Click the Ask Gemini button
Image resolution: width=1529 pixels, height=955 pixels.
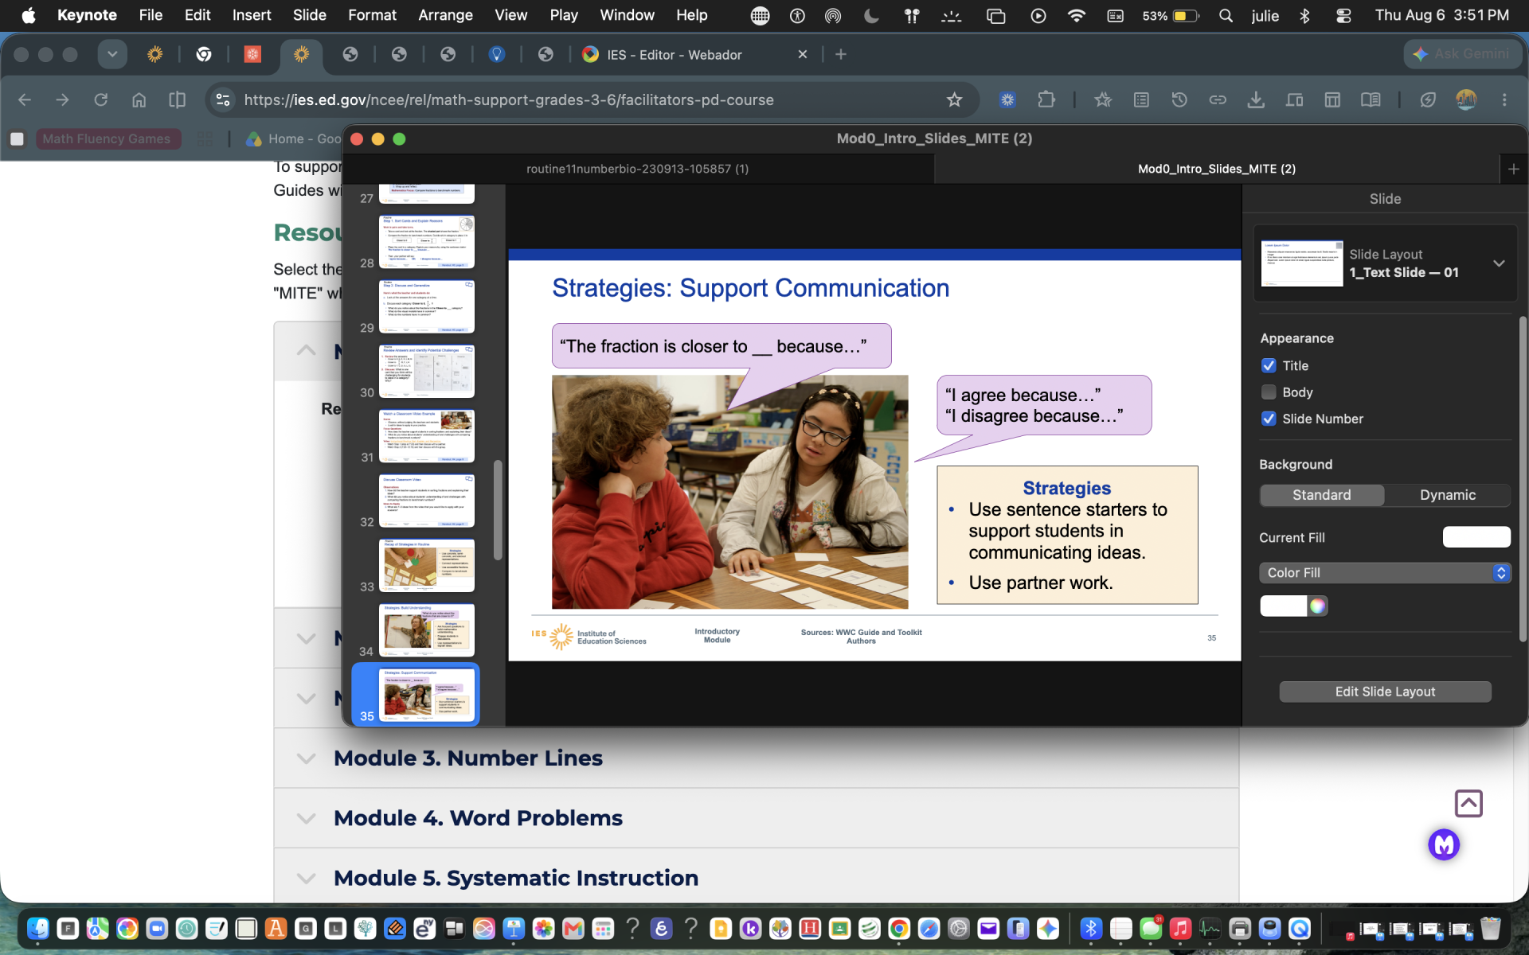[1463, 54]
